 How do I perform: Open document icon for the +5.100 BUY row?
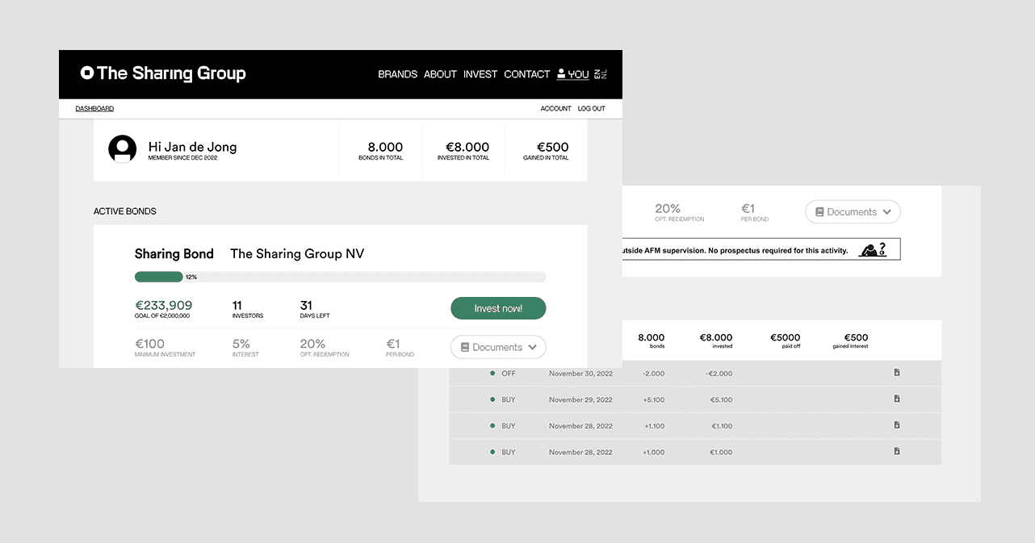tap(897, 399)
